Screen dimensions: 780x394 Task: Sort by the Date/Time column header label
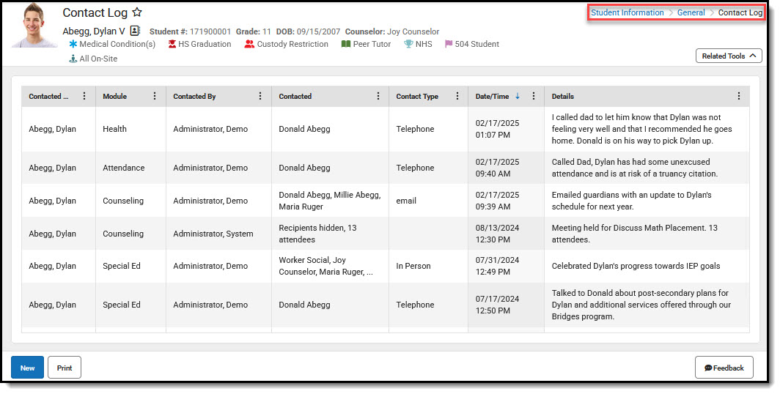pyautogui.click(x=492, y=97)
